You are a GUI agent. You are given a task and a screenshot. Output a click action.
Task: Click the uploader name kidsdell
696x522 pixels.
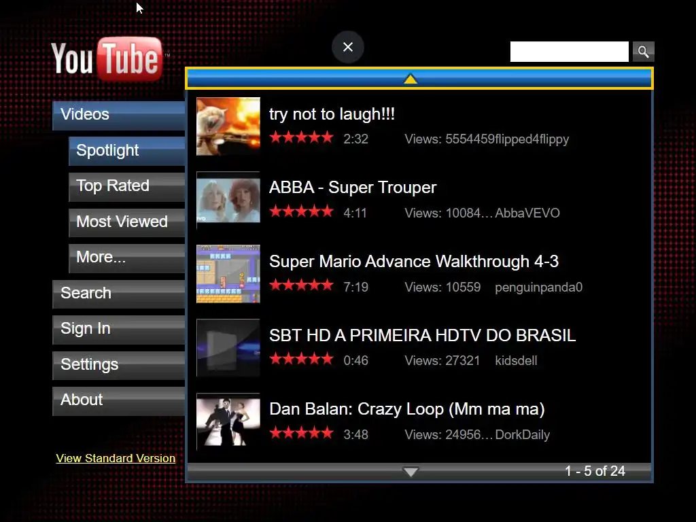point(517,360)
